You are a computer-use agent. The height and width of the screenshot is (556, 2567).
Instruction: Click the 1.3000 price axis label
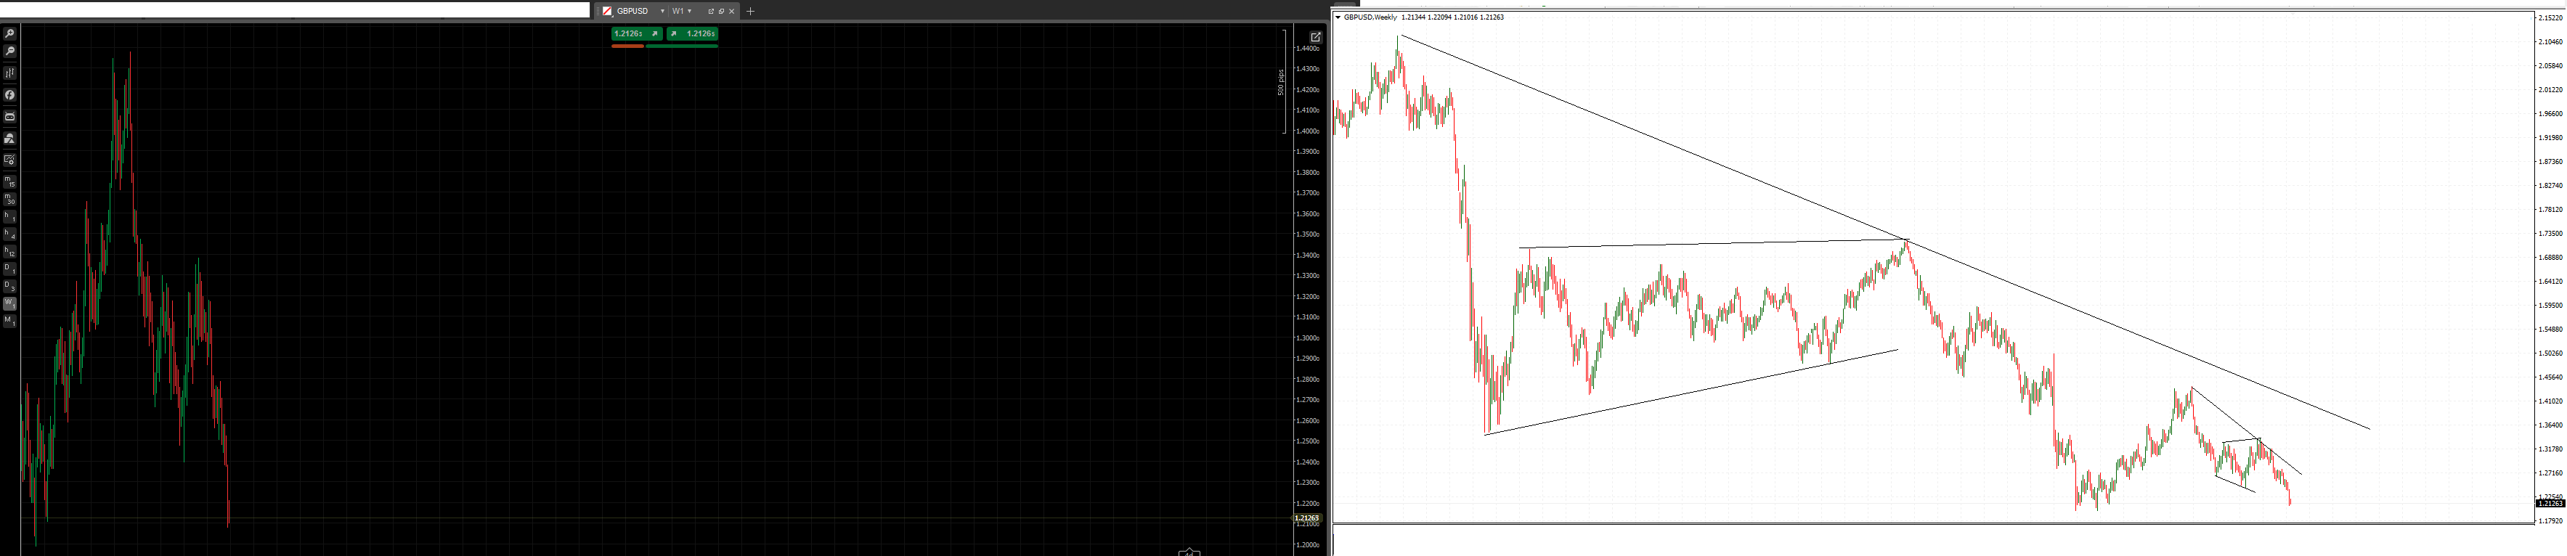pyautogui.click(x=1307, y=338)
